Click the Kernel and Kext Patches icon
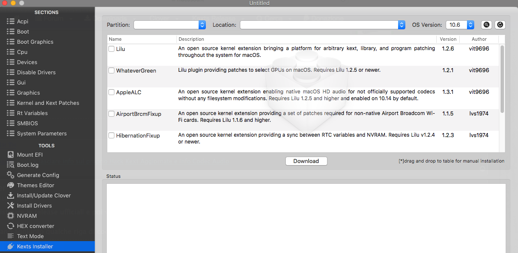This screenshot has height=253, width=518. [x=11, y=103]
